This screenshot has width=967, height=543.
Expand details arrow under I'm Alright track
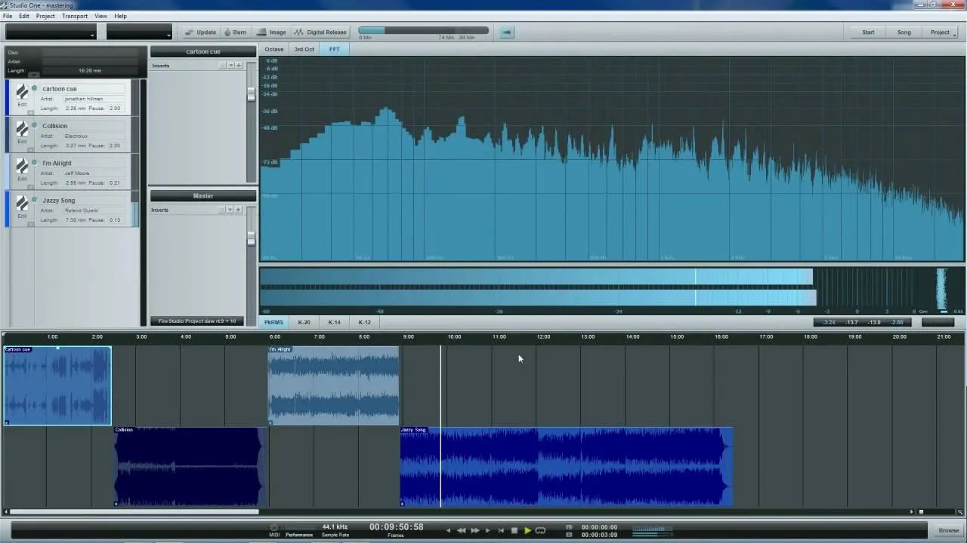[x=31, y=187]
